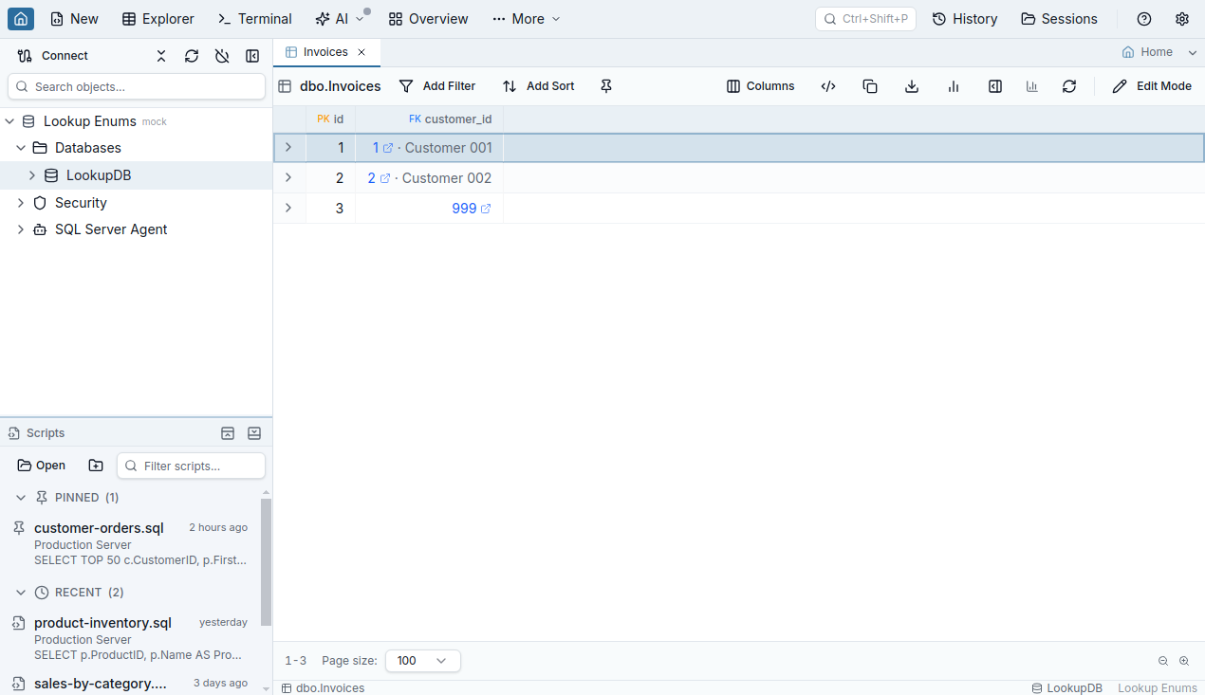1205x695 pixels.
Task: Unpin customer-orders.sql via its pin icon
Action: 19,528
